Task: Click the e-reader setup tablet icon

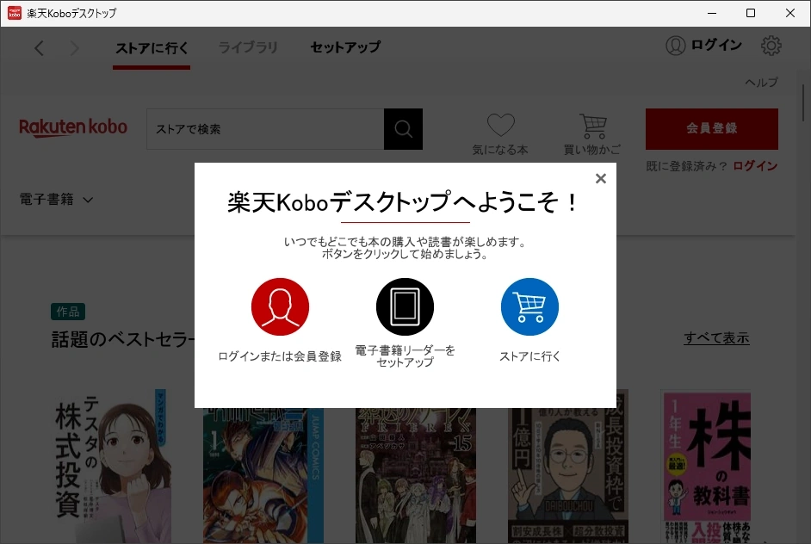Action: 405,307
